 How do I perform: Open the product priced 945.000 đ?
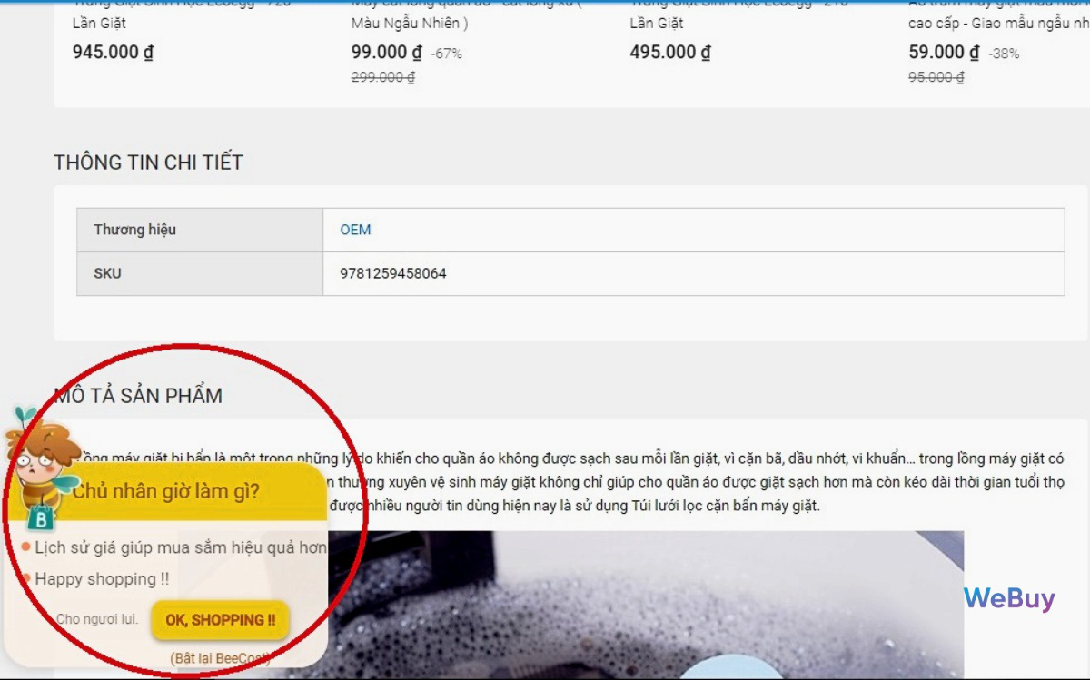coord(113,52)
